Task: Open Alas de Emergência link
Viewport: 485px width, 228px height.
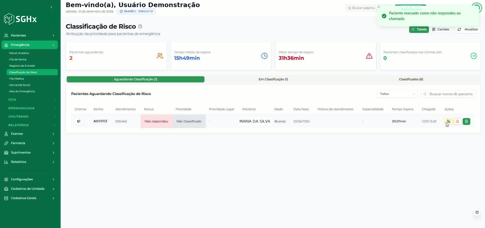Action: (x=22, y=91)
